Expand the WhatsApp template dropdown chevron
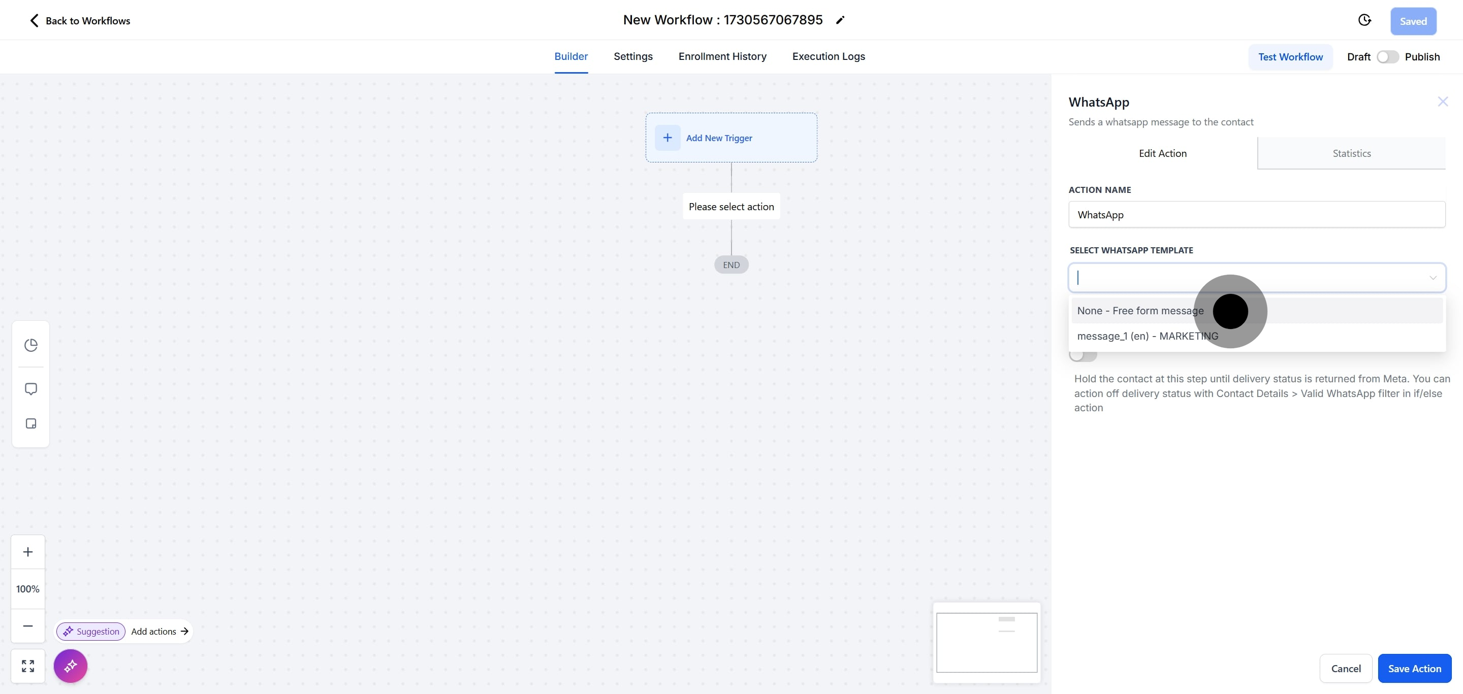Image resolution: width=1463 pixels, height=694 pixels. [x=1433, y=278]
